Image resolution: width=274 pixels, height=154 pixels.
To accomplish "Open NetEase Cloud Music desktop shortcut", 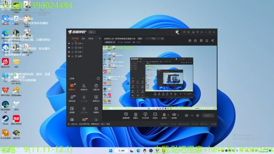I will [x=5, y=63].
